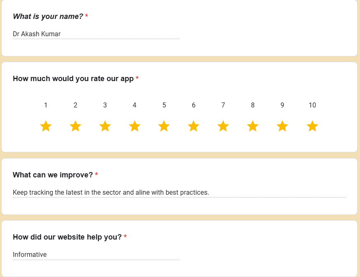This screenshot has height=277, width=360.
Task: Click the 'What is your name?' question title
Action: [48, 16]
